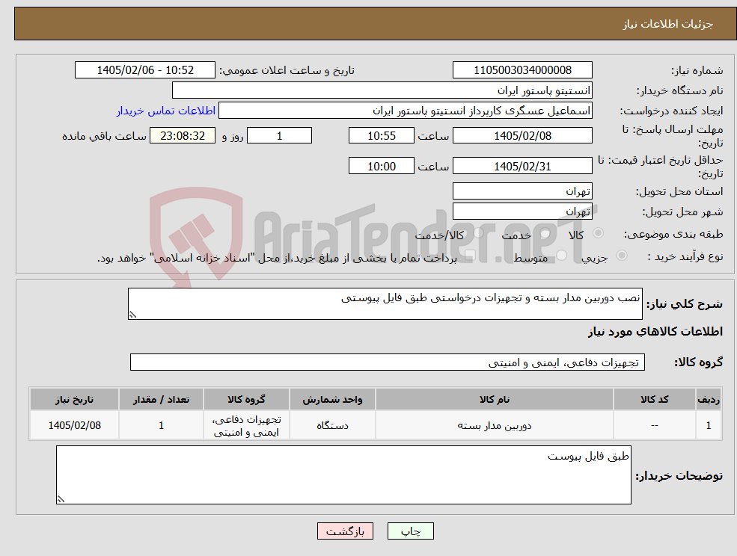The image size is (737, 556).
Task: Click the ردیف column header
Action: [709, 400]
